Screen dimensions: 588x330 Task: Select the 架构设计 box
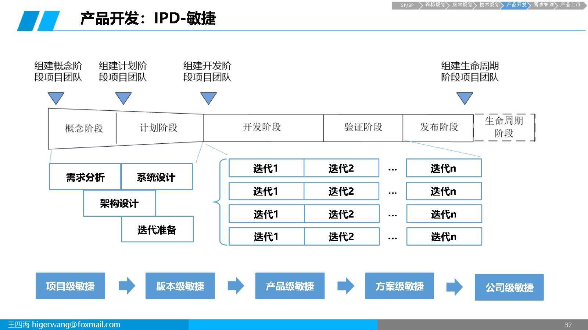click(x=119, y=203)
